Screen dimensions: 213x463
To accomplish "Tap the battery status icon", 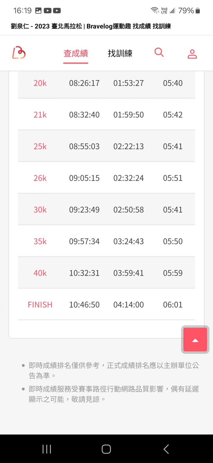I will (x=198, y=11).
